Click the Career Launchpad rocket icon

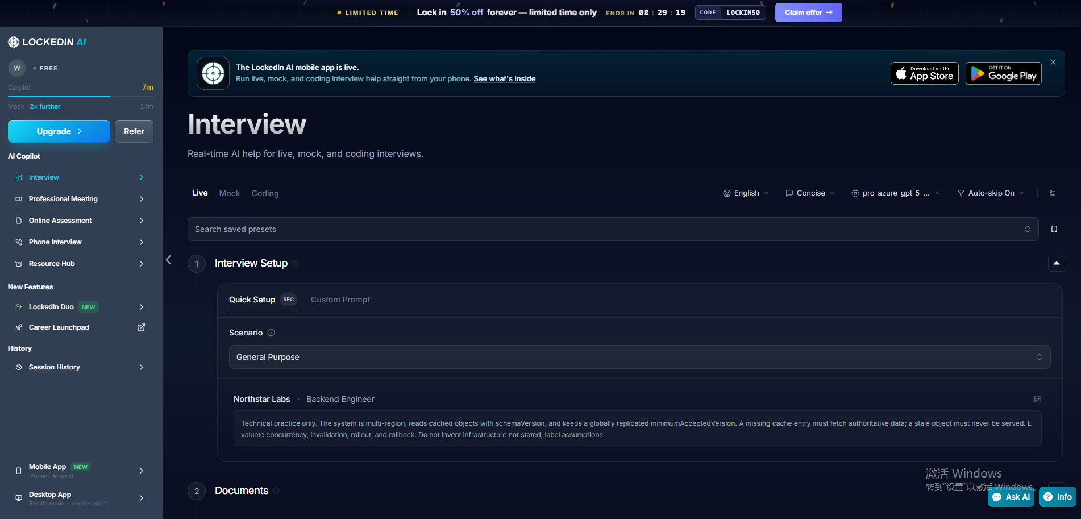pos(19,327)
